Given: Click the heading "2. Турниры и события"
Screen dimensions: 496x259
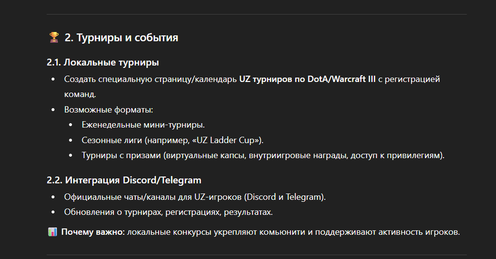Looking at the screenshot, I should [x=121, y=37].
